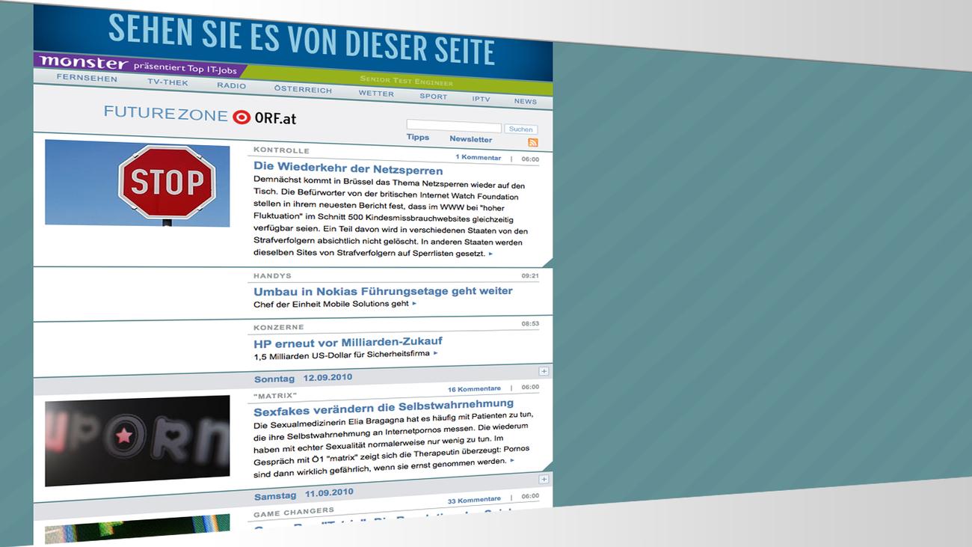
Task: Click the Suchen search button
Action: (520, 129)
